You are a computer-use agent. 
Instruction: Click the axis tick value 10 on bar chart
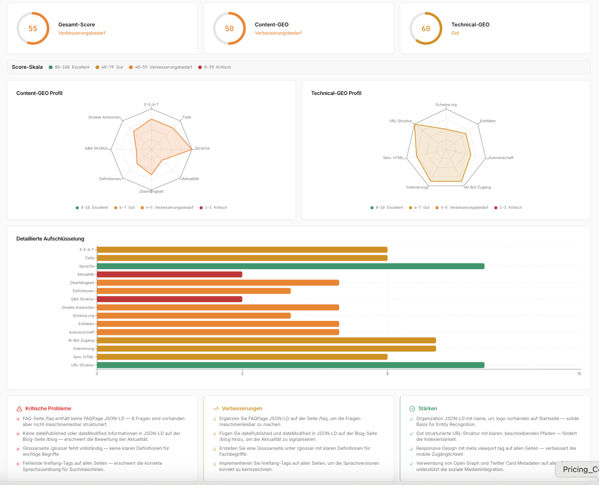pyautogui.click(x=579, y=374)
